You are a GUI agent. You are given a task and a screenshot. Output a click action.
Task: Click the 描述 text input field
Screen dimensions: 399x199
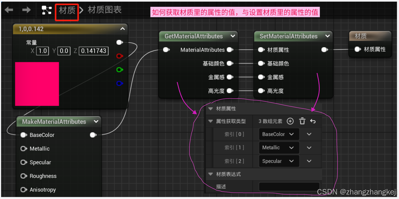point(289,186)
